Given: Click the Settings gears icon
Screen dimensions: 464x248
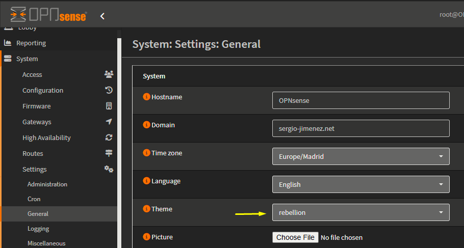Looking at the screenshot, I should 109,169.
